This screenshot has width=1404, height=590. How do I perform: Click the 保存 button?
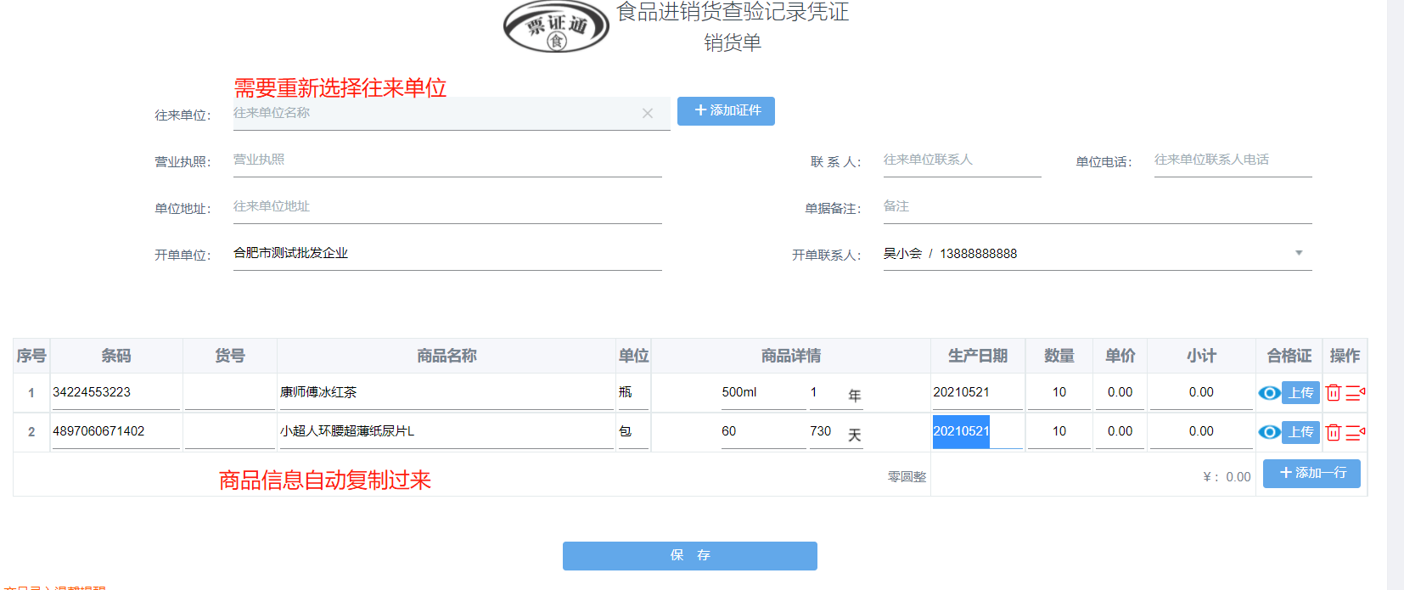[690, 555]
